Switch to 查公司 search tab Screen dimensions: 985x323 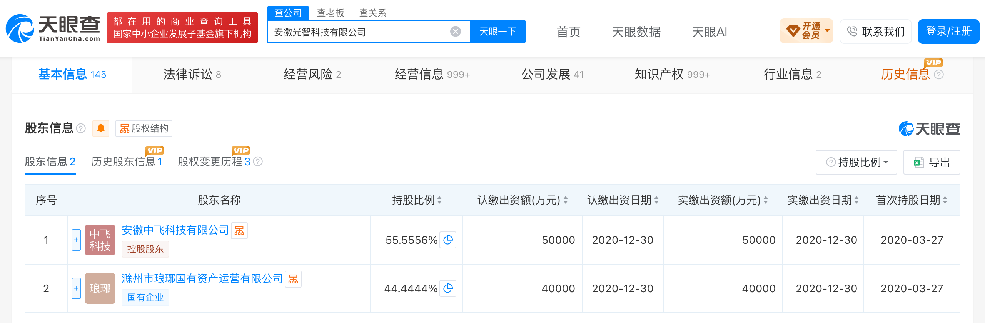pyautogui.click(x=288, y=13)
